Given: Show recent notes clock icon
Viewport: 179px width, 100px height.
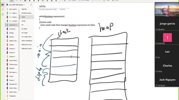Looking at the screenshot, I should pyautogui.click(x=3, y=14).
